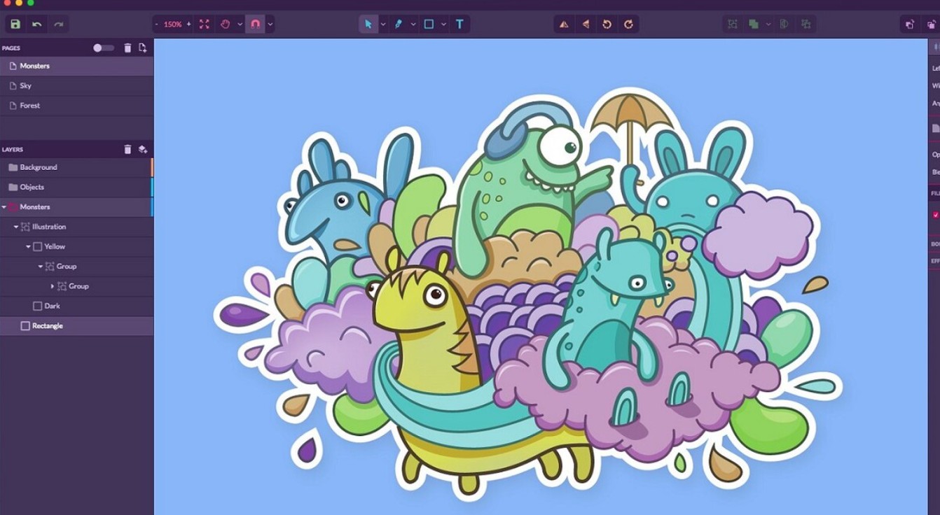Screen dimensions: 940x515
Task: Undo the last action
Action: (x=36, y=24)
